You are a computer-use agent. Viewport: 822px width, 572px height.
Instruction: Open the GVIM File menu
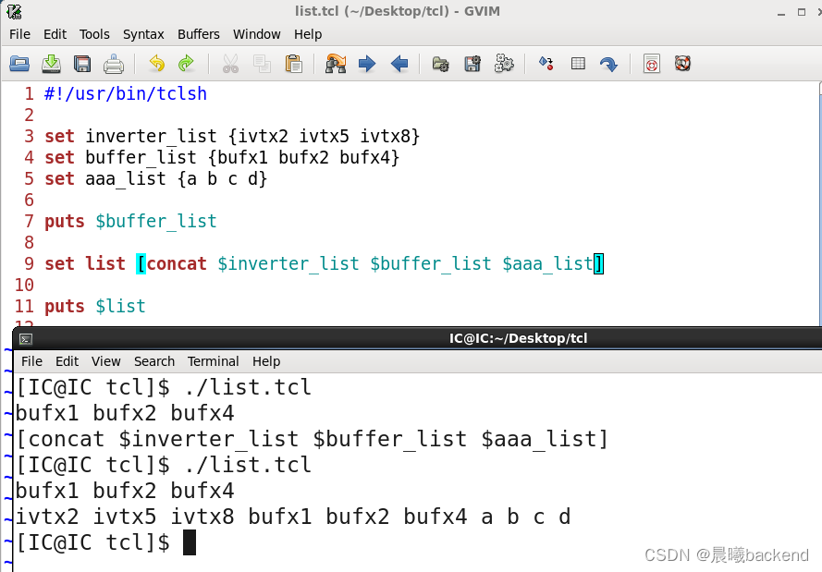[20, 34]
